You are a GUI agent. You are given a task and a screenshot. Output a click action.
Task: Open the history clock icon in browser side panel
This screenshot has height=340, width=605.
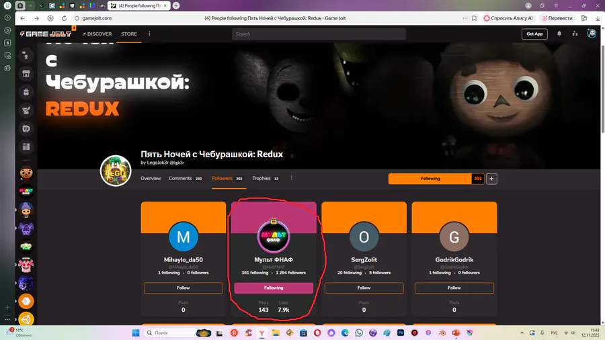click(x=7, y=17)
